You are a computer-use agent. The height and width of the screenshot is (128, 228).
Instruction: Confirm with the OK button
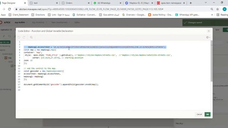point(207,114)
